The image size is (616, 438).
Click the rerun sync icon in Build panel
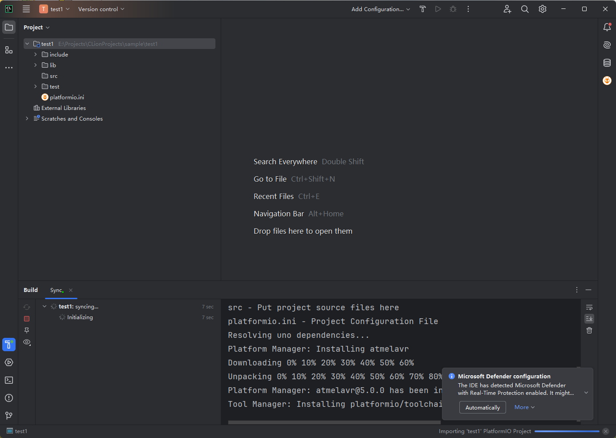27,307
